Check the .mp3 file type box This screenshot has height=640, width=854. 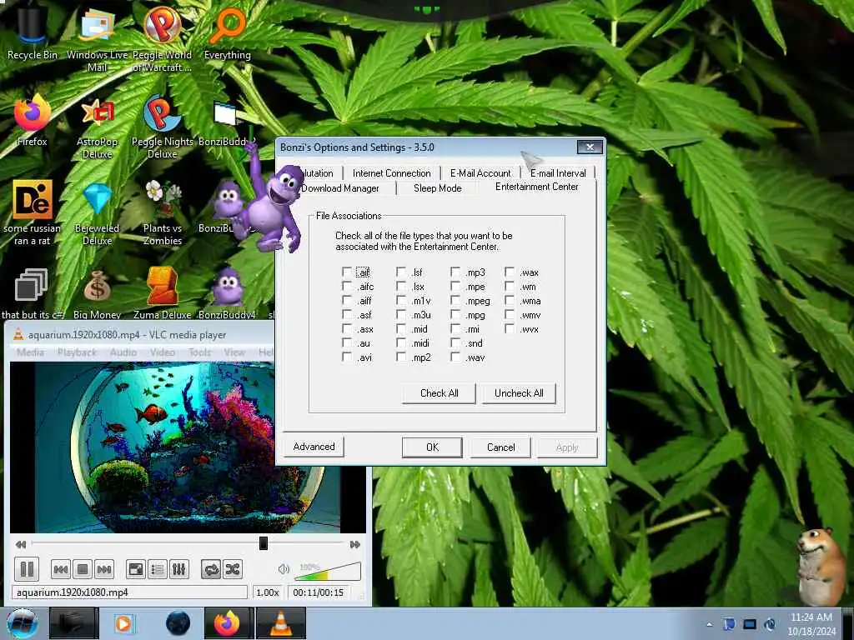coord(455,272)
